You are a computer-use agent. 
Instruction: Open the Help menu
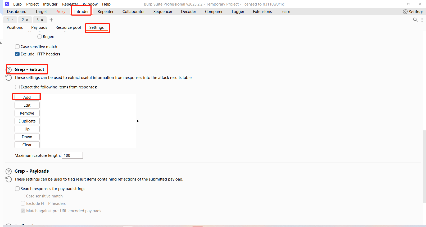[x=106, y=4]
